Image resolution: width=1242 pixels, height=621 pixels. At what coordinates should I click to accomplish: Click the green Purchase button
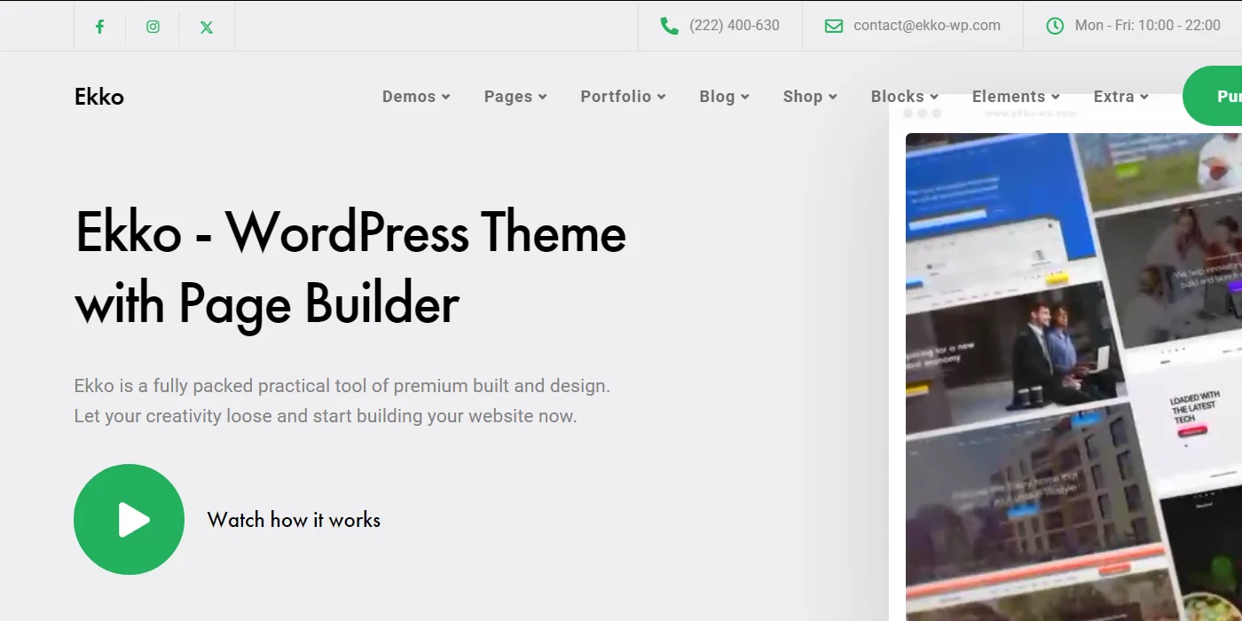click(1213, 96)
